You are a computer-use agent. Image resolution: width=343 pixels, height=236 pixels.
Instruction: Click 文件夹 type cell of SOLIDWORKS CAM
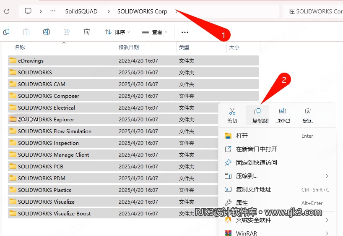187,84
